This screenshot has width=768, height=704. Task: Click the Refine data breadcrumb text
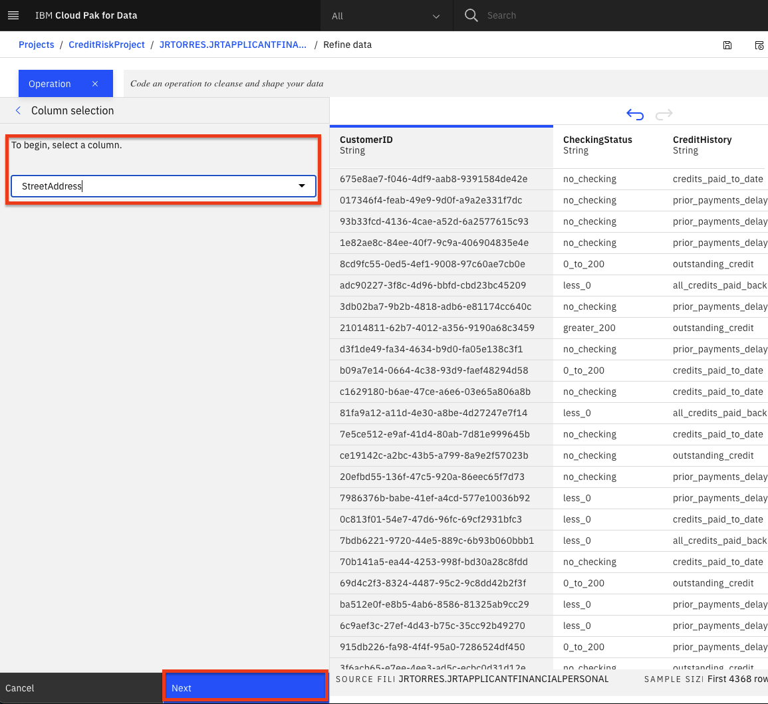[347, 45]
